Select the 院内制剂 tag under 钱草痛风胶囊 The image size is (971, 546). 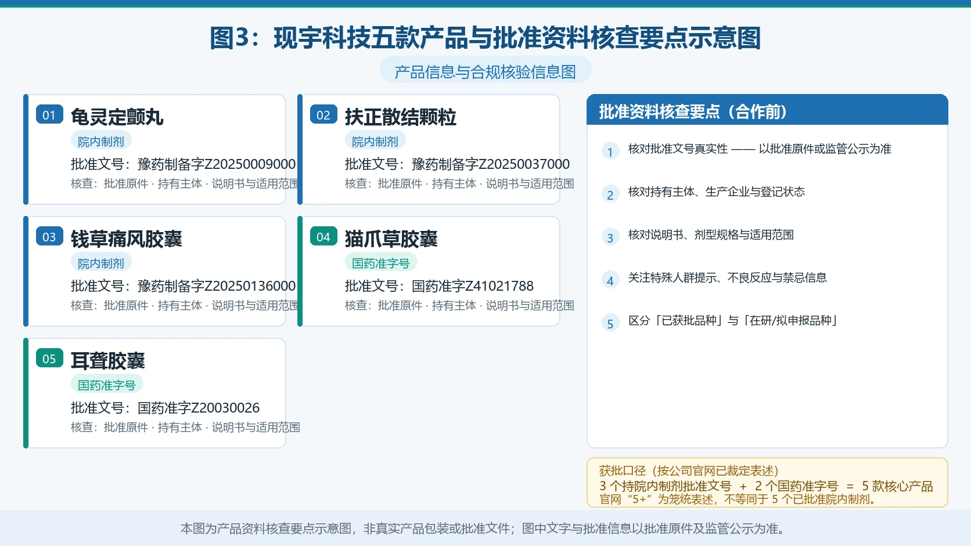(101, 263)
